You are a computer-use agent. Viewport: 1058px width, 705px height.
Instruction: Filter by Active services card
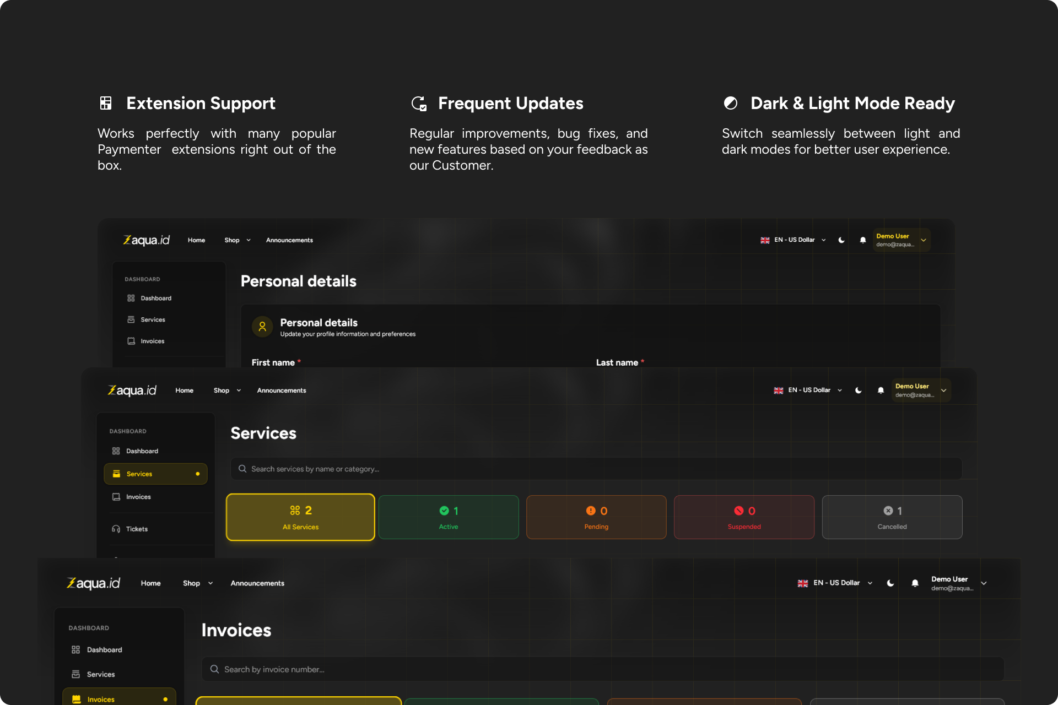[x=449, y=517]
